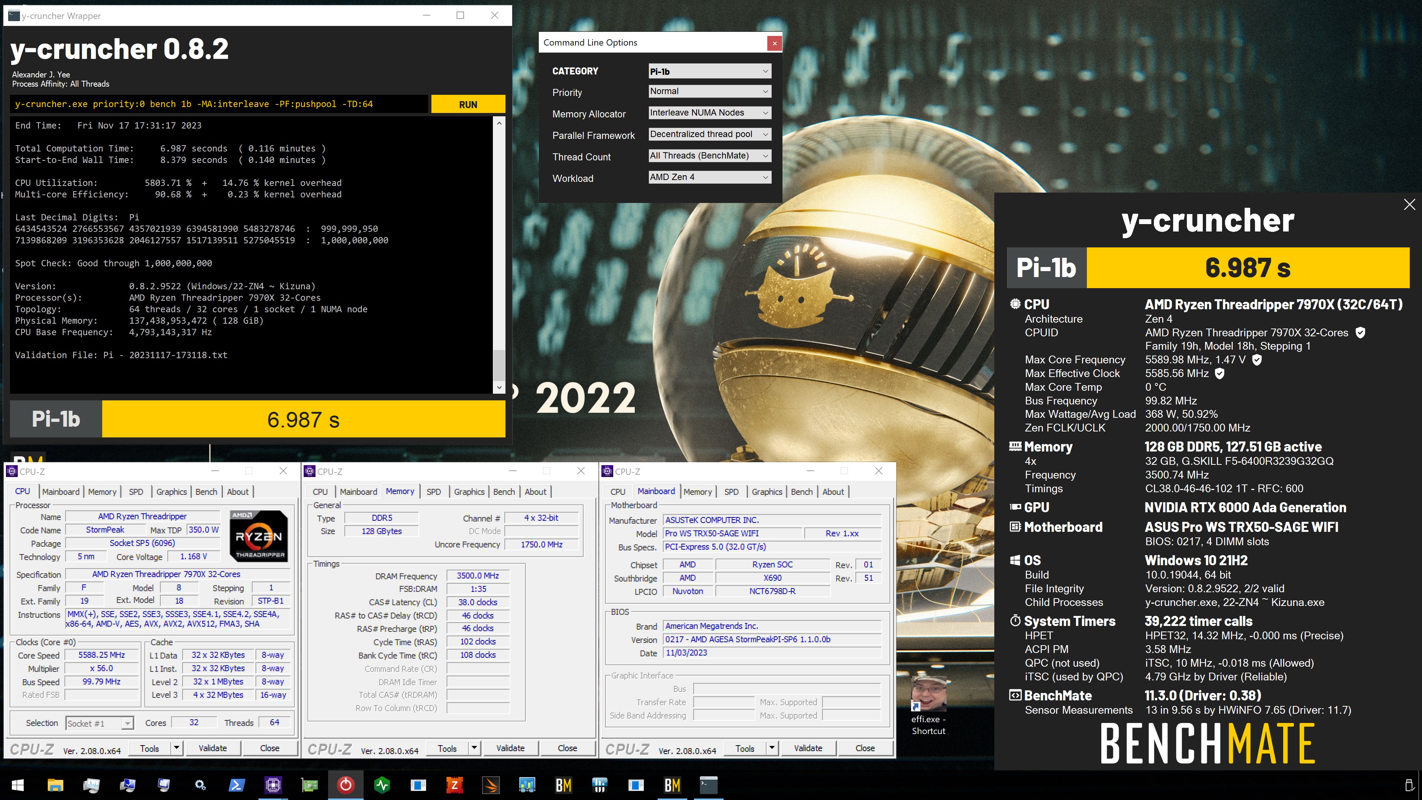Click the green heartbeat monitor taskbar icon

point(382,784)
